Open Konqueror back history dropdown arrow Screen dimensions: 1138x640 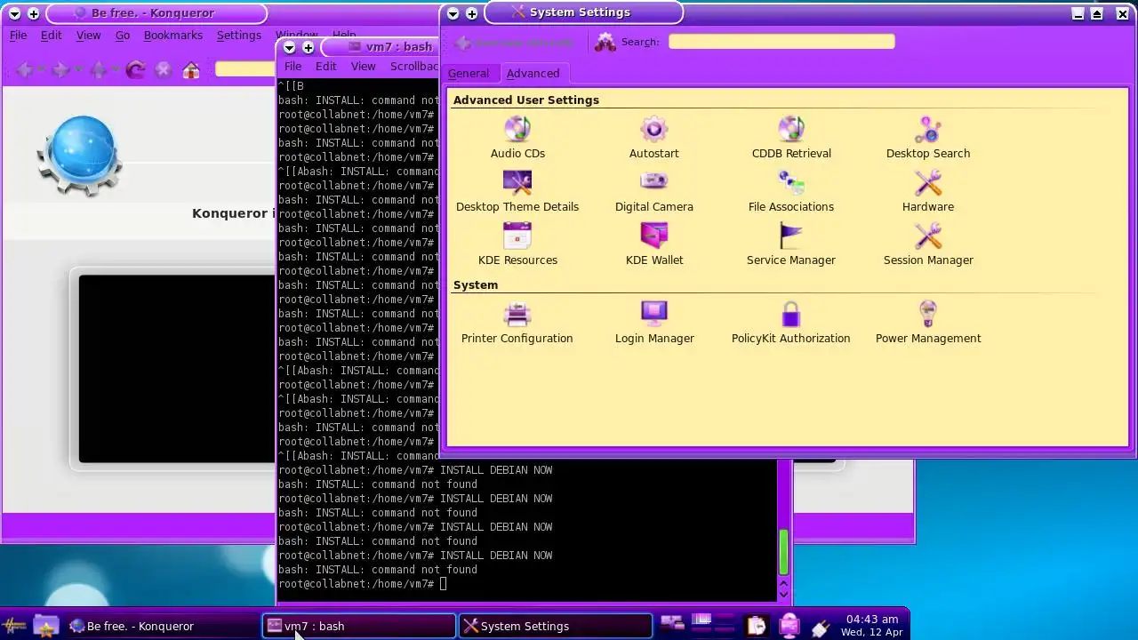41,69
